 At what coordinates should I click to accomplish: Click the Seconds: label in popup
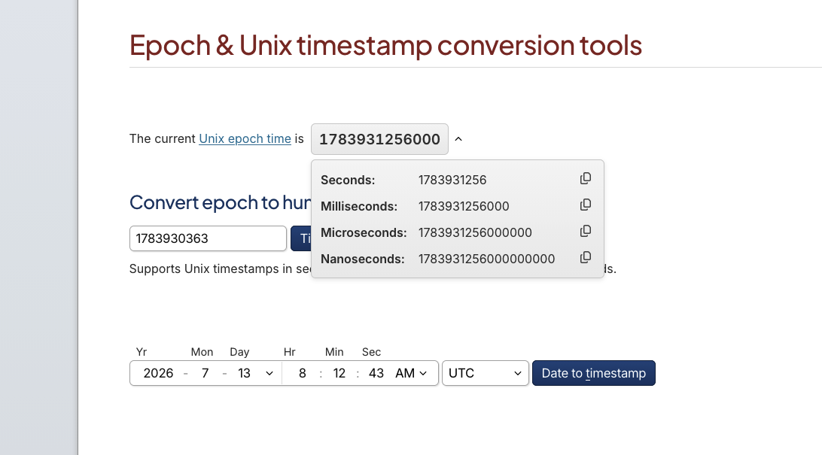348,180
